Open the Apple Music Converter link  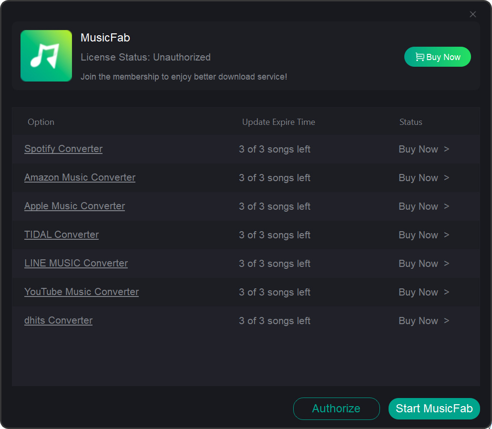(x=75, y=206)
